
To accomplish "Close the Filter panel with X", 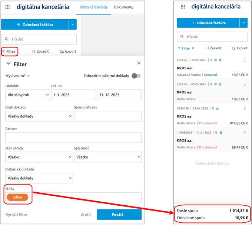I will [x=139, y=63].
